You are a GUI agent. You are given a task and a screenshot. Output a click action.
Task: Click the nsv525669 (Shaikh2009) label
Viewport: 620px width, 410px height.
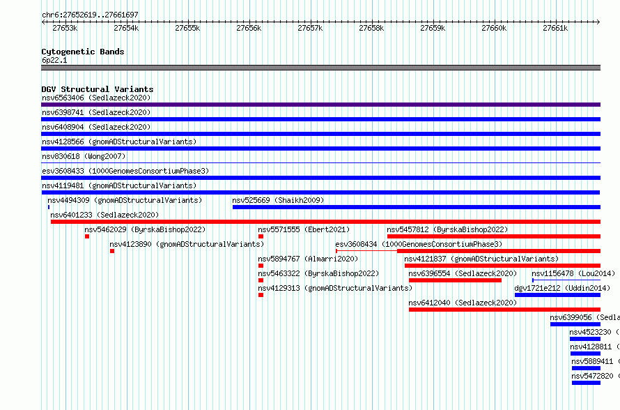[278, 200]
